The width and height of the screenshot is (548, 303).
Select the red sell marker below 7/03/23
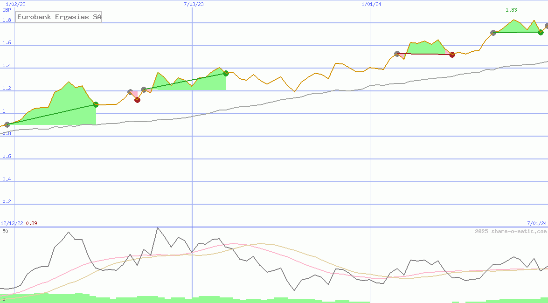137,100
